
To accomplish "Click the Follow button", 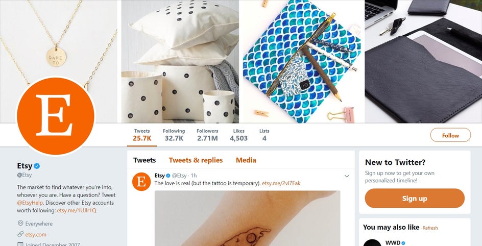I will (x=450, y=135).
